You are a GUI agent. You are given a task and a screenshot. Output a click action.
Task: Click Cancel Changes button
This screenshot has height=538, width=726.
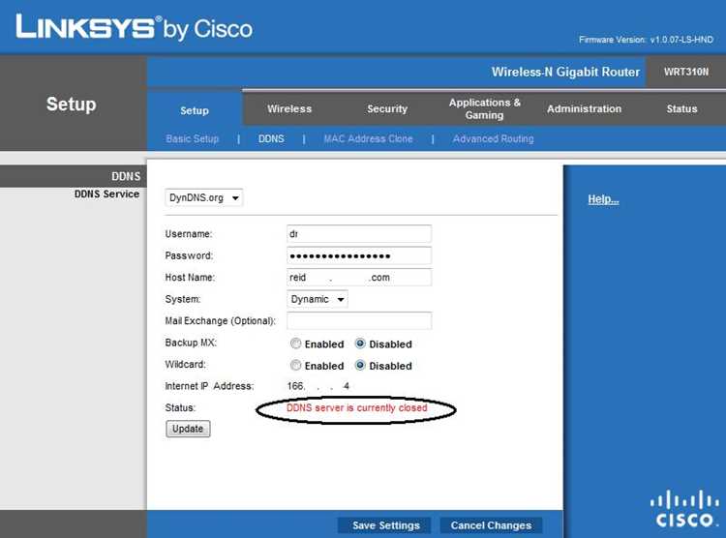tap(491, 525)
